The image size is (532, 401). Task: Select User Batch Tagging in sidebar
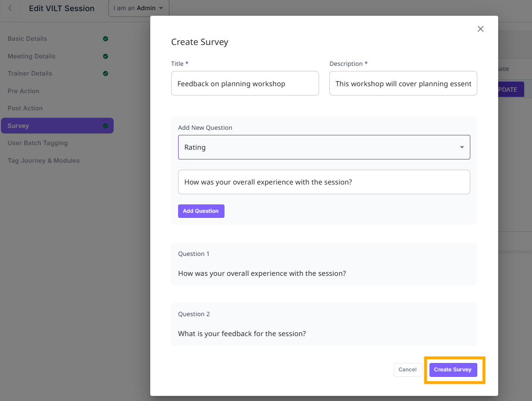coord(38,143)
